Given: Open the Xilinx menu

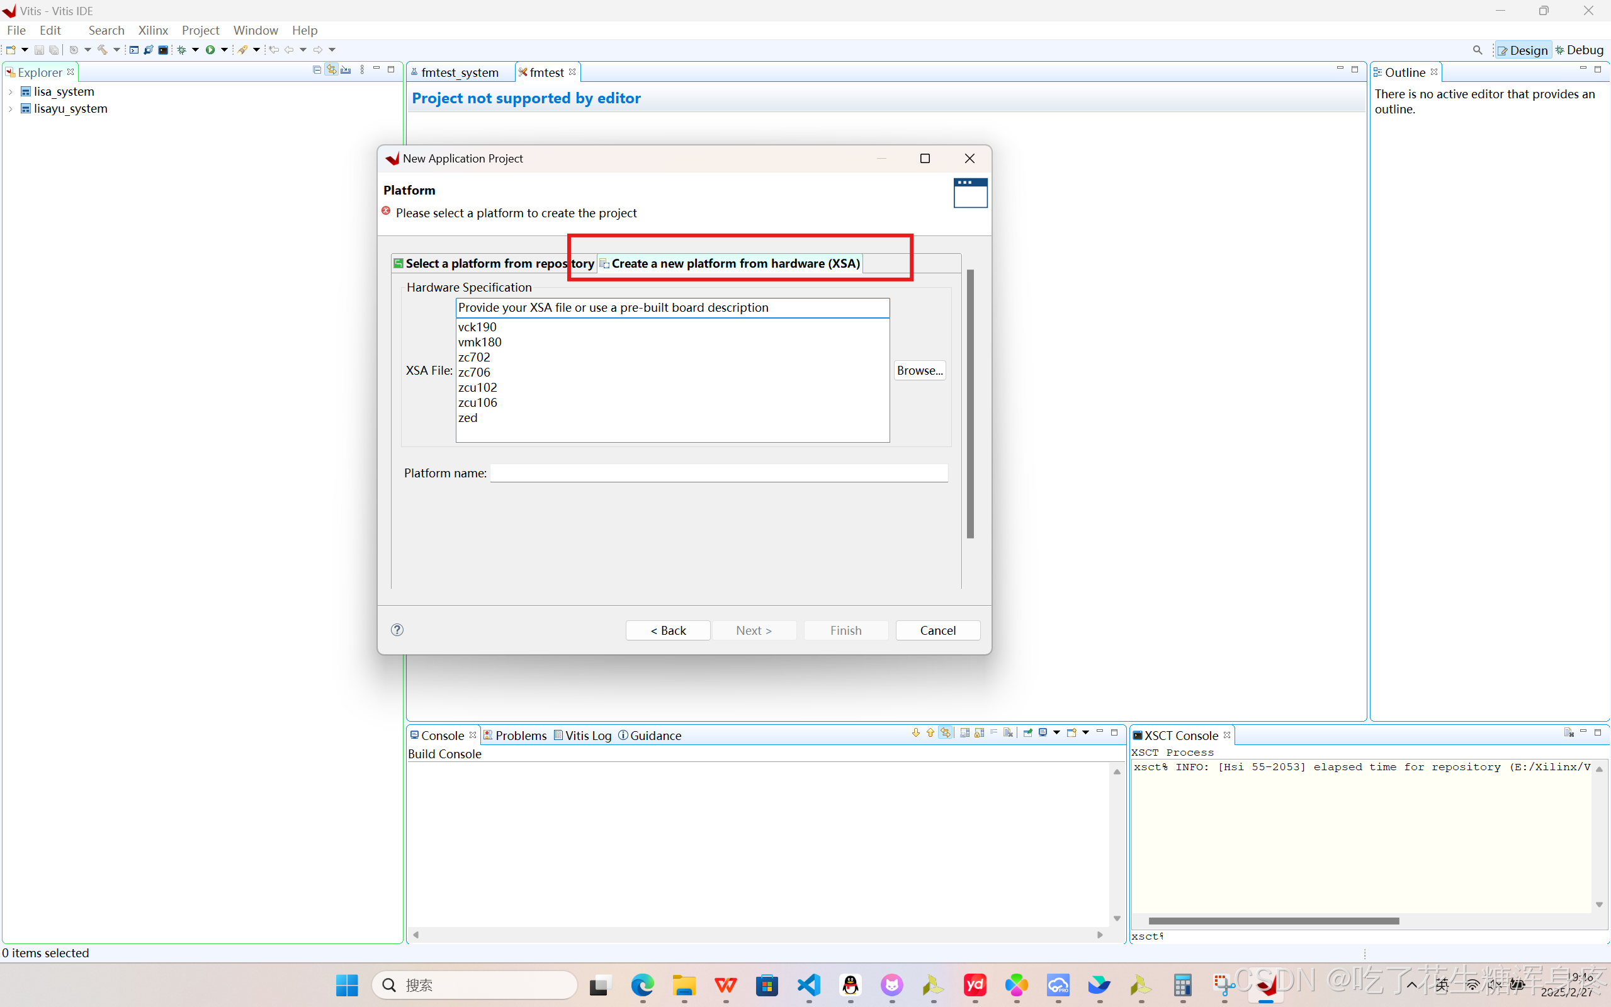Looking at the screenshot, I should (153, 30).
